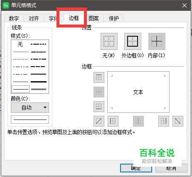
Task: Toggle the diagonal-down border button
Action: pyautogui.click(x=178, y=121)
